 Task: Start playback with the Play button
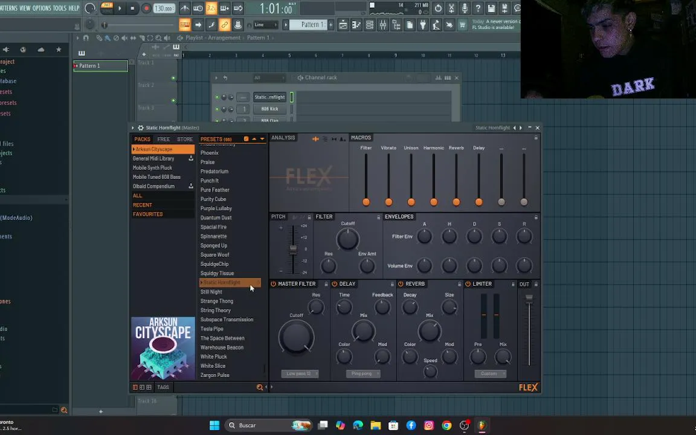(x=120, y=8)
